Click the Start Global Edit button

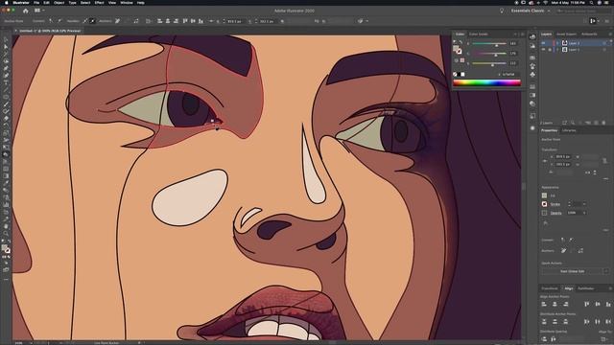572,271
